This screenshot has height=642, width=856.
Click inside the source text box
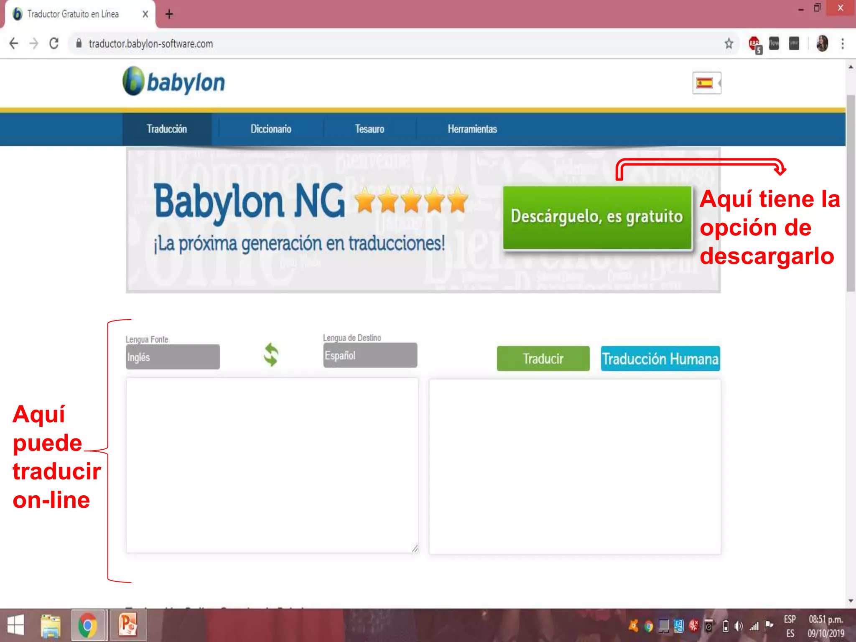272,465
